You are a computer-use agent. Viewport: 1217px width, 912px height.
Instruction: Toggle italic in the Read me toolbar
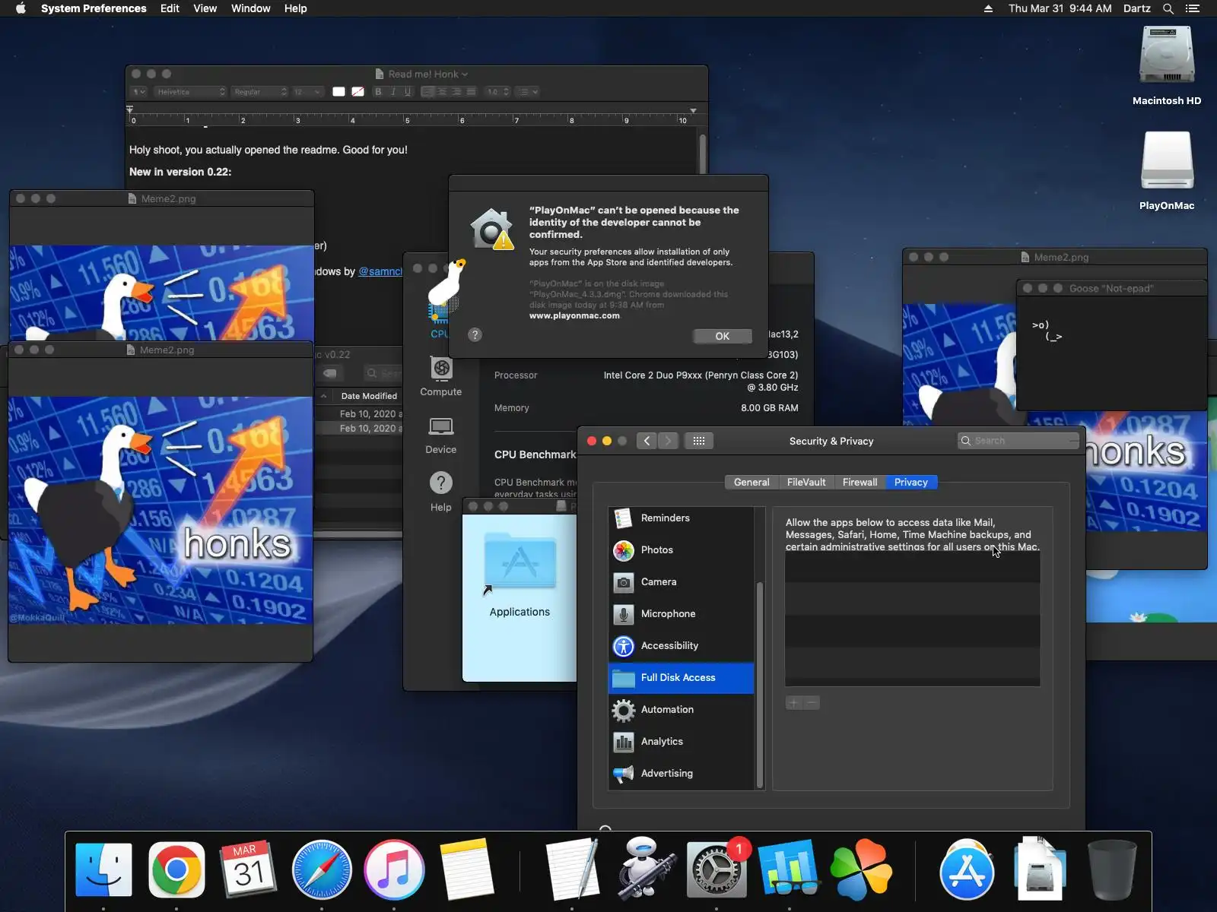point(392,92)
